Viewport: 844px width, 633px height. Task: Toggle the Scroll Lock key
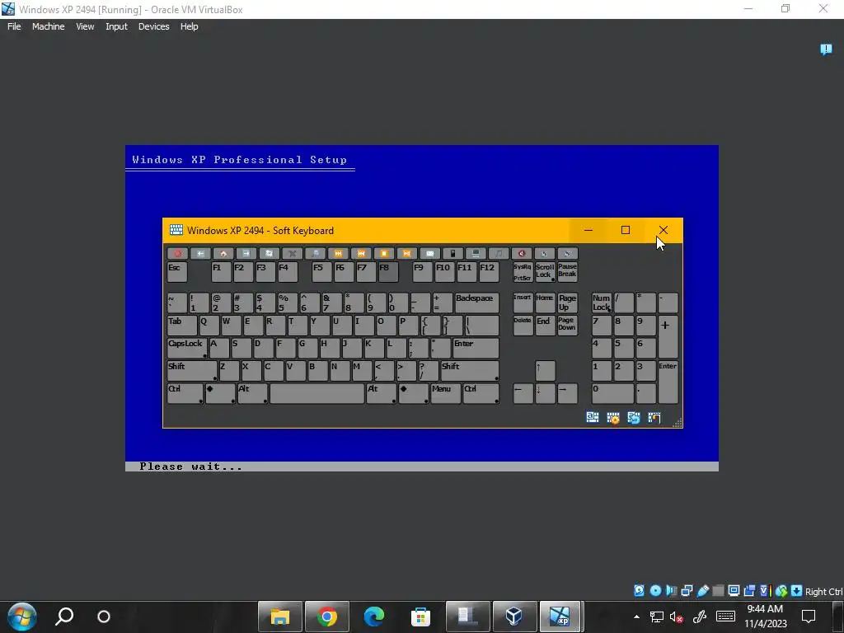point(544,271)
